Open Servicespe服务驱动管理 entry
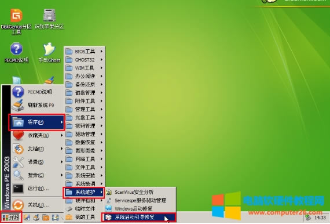This screenshot has height=224, width=330. pyautogui.click(x=141, y=200)
